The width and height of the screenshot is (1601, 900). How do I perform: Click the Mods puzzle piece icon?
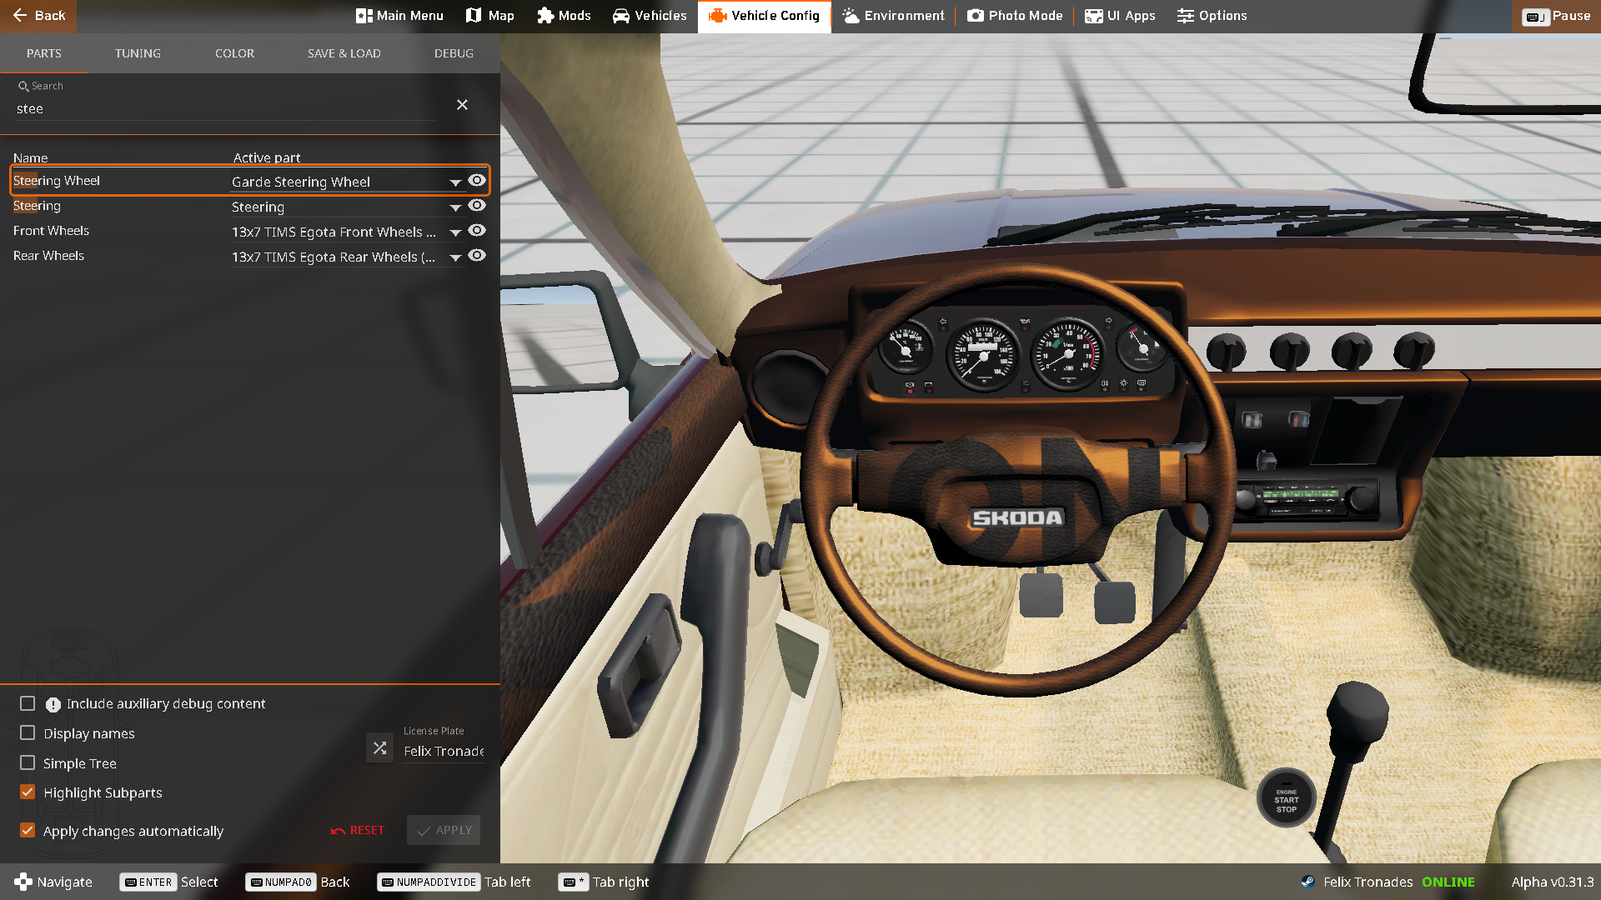[545, 16]
